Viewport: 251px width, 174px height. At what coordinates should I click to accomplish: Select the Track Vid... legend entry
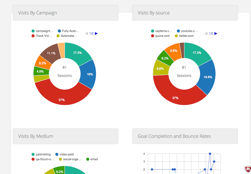(x=42, y=36)
